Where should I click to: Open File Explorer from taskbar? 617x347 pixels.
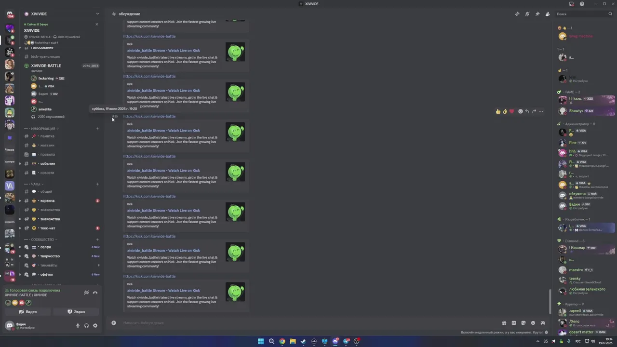pos(293,341)
